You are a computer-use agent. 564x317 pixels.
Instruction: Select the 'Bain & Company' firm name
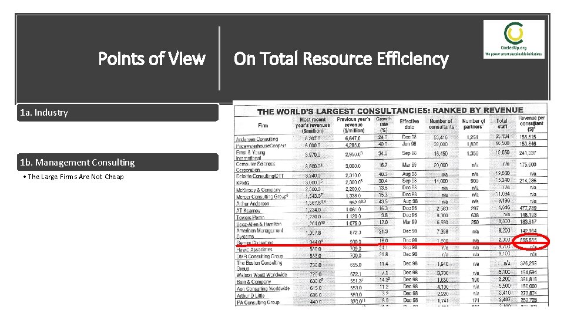point(254,282)
